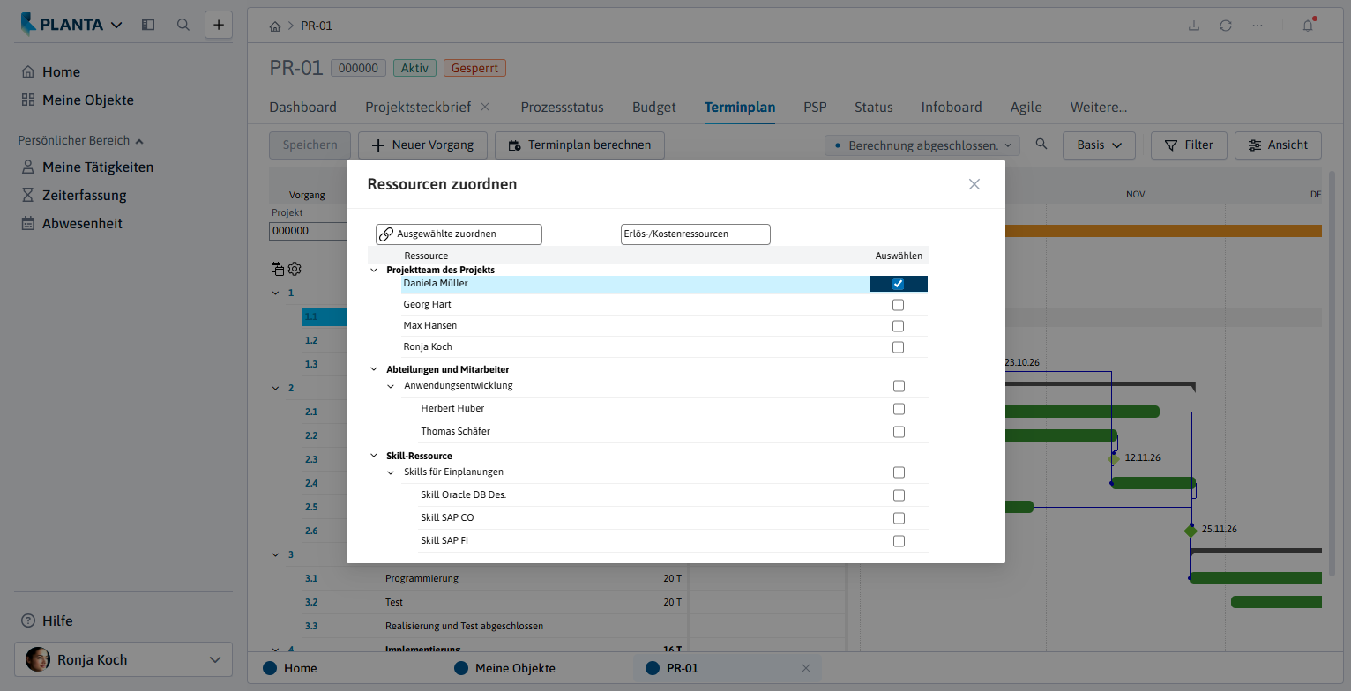Image resolution: width=1351 pixels, height=691 pixels.
Task: Click Ausgewählte zuordnen button
Action: tap(459, 234)
